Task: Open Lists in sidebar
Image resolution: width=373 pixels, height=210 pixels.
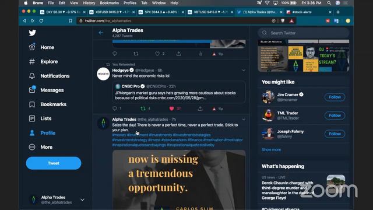Action: coord(40,118)
